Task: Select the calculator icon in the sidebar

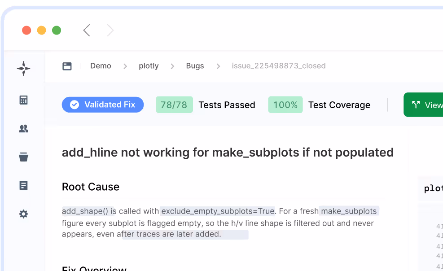Action: [23, 100]
